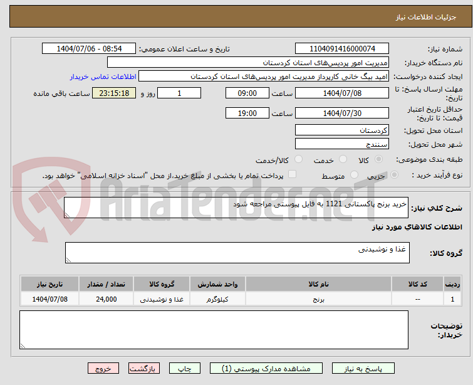The image size is (473, 385).
Task: Toggle the treasury bonds payment checkbox
Action: coord(292,175)
